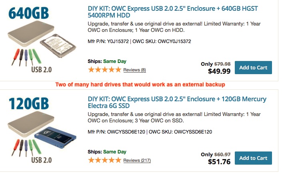The height and width of the screenshot is (175, 282).
Task: Click the silver enclosure in 640GB kit image
Action: click(x=25, y=39)
